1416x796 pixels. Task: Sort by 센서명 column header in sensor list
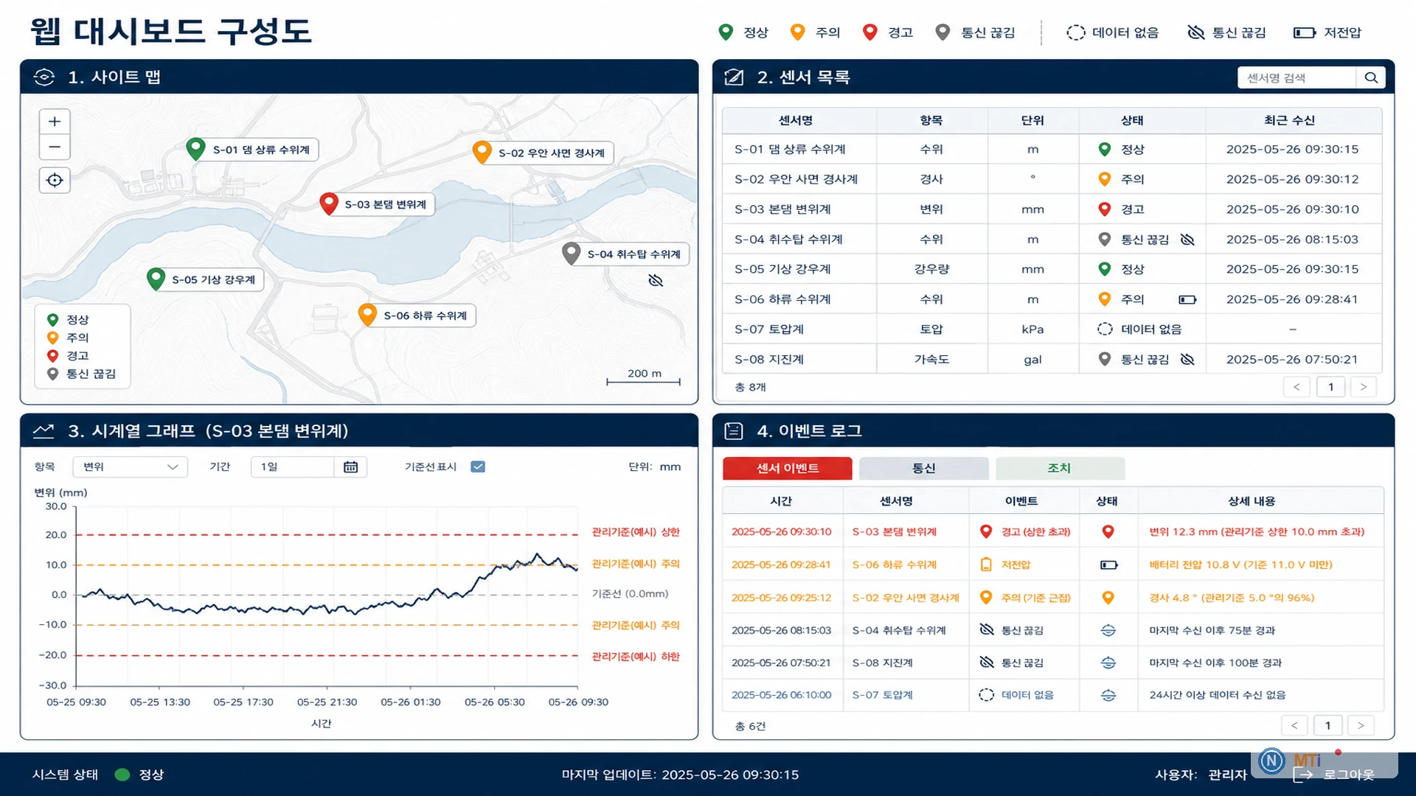pyautogui.click(x=796, y=121)
